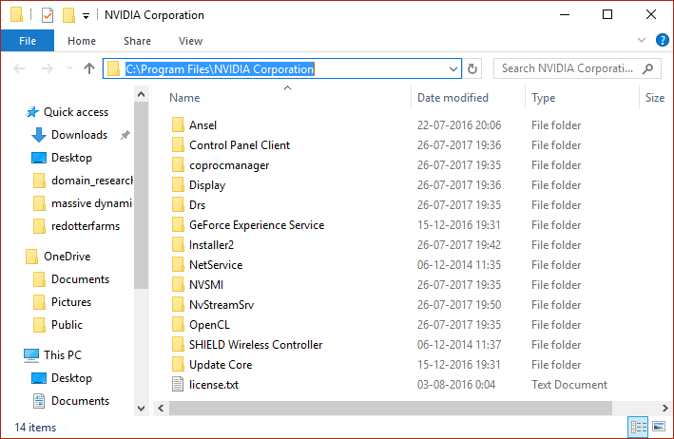Screen dimensions: 674x439
Task: Expand the ribbon with the chevron
Action: point(643,41)
